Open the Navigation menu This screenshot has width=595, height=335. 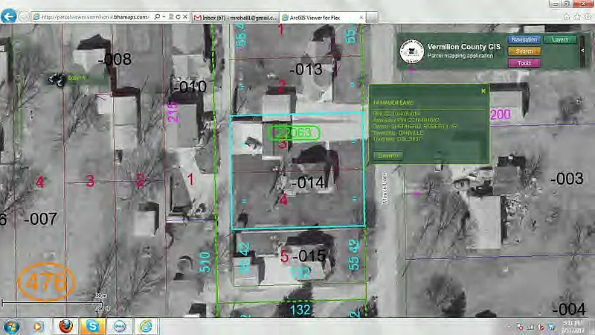(524, 39)
